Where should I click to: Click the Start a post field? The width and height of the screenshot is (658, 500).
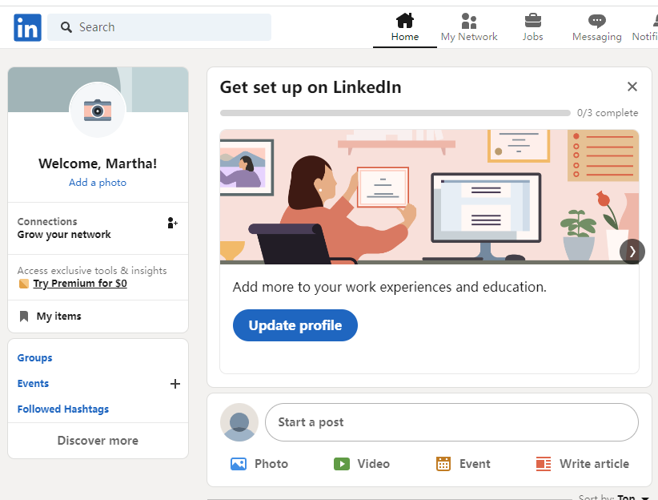452,422
